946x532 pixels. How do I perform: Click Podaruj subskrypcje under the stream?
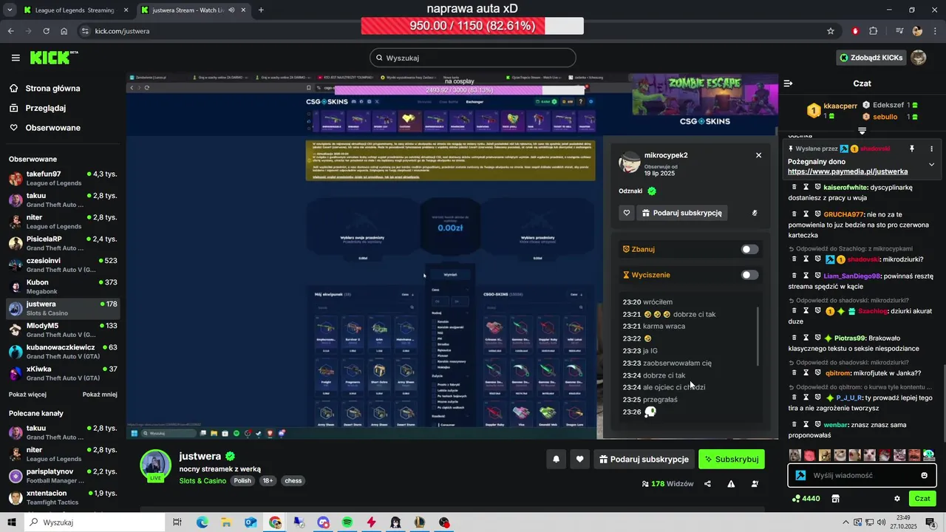tap(644, 460)
